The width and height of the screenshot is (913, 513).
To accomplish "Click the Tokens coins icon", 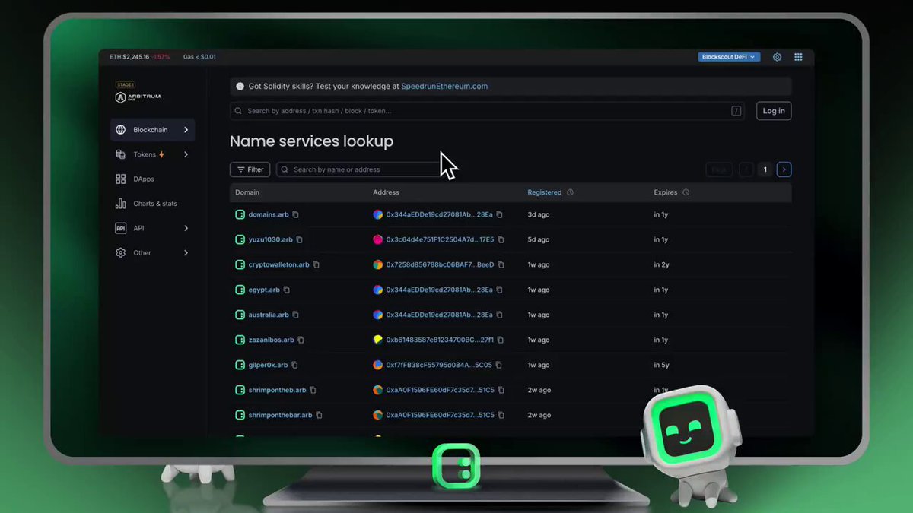I will [x=120, y=154].
